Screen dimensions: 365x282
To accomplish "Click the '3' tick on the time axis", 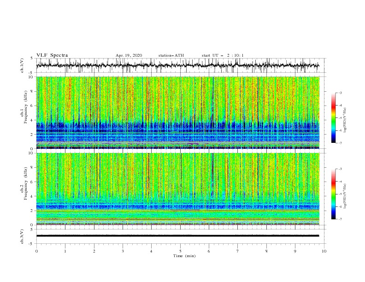I will point(123,251).
